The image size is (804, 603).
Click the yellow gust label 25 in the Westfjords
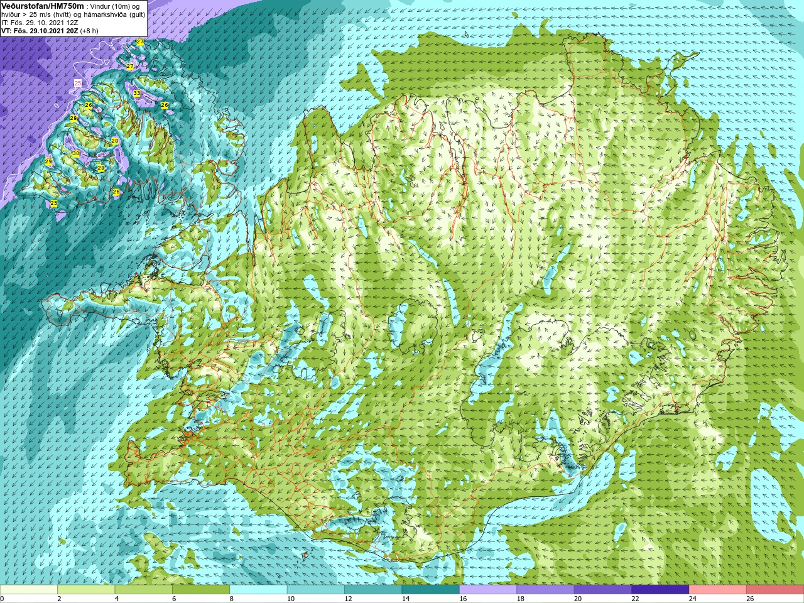click(x=54, y=203)
